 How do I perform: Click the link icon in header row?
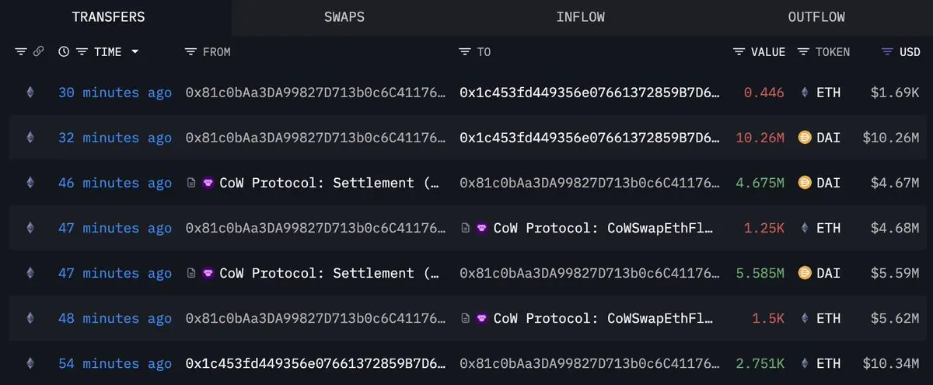[39, 51]
